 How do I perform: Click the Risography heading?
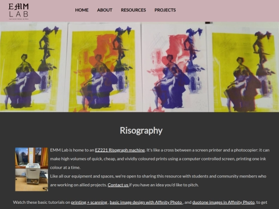(141, 131)
